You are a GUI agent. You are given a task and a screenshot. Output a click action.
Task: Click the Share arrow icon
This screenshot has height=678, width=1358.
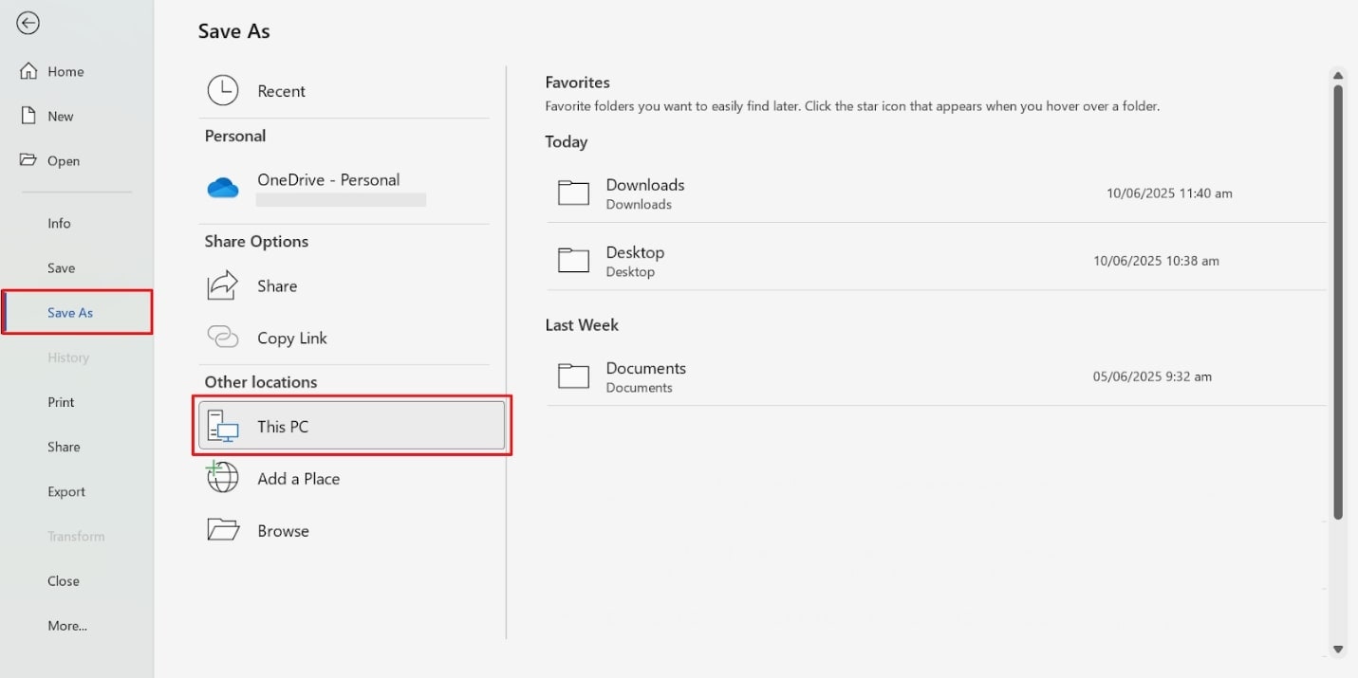223,285
